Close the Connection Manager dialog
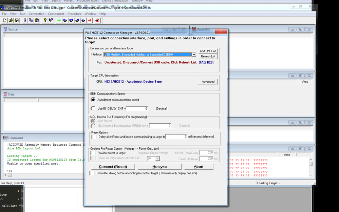The width and height of the screenshot is (339, 212). [221, 31]
